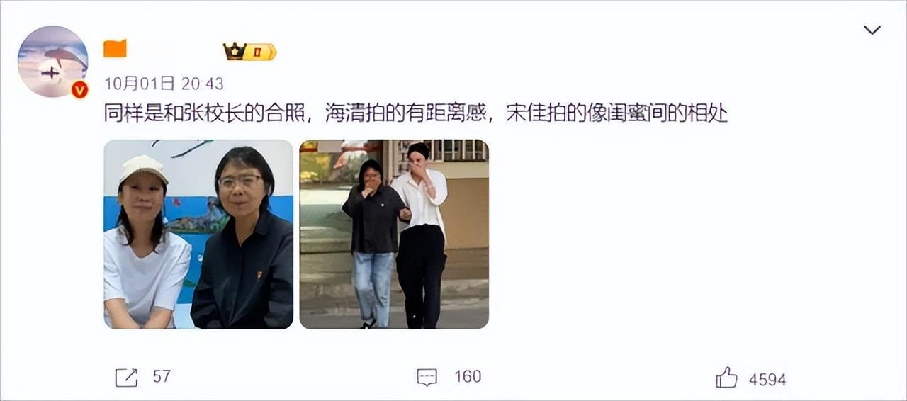This screenshot has width=907, height=401.
Task: Open the poster's dolphin avatar profile
Action: point(53,62)
